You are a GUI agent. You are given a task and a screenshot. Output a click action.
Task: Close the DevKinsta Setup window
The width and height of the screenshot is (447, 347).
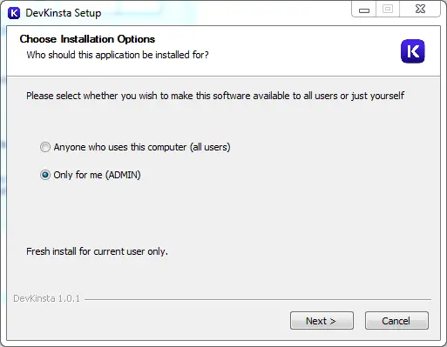pos(420,10)
